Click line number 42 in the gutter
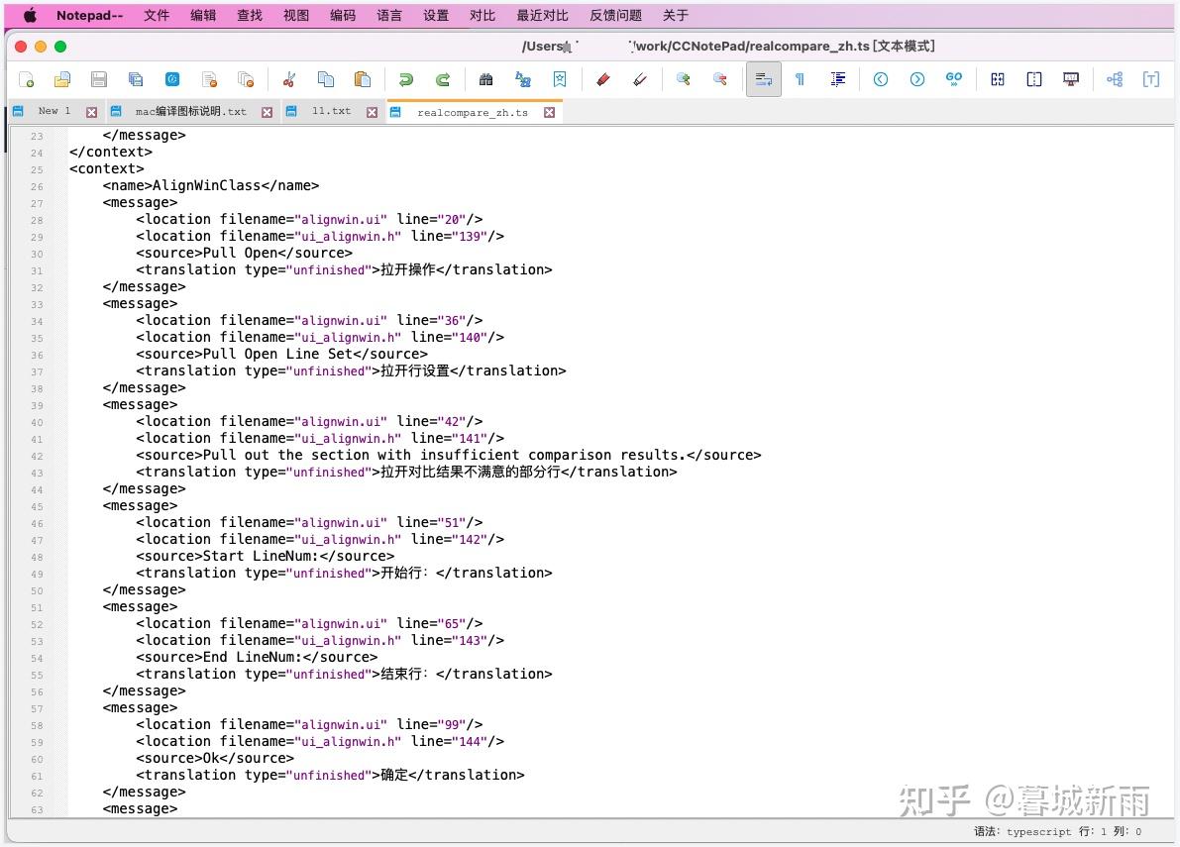Screen dimensions: 1180x847 coord(36,455)
